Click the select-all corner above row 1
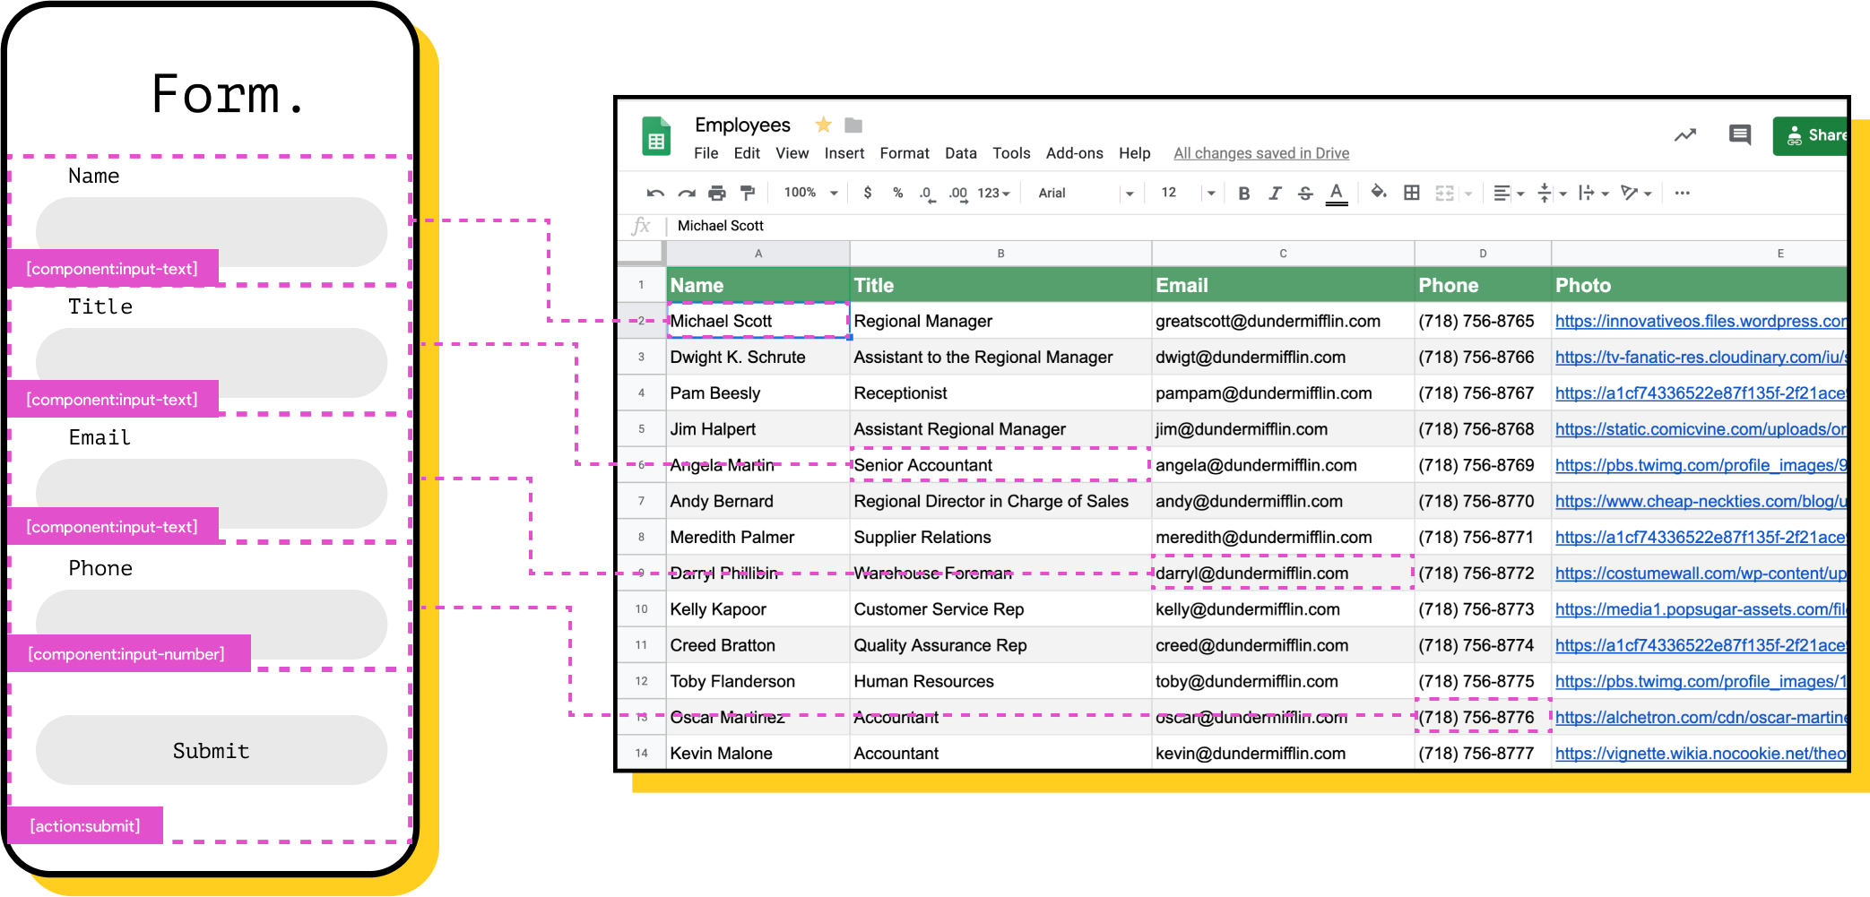Image resolution: width=1870 pixels, height=897 pixels. point(642,254)
